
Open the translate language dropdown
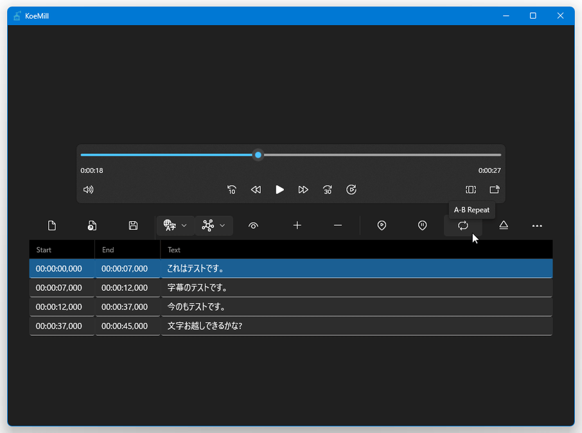coord(175,225)
